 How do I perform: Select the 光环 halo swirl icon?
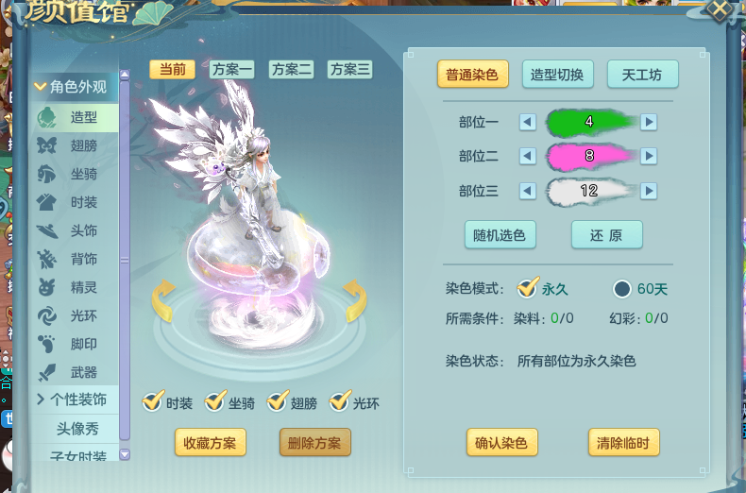pos(47,316)
